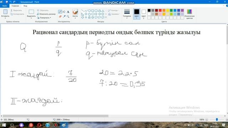This screenshot has width=228, height=128.
Task: Select the Magnifier tool
Action: 68,17
